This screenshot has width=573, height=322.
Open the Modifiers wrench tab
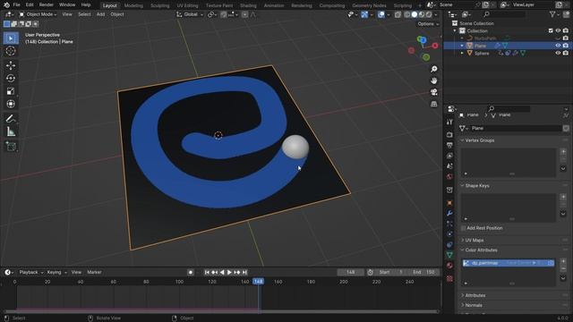coord(449,213)
